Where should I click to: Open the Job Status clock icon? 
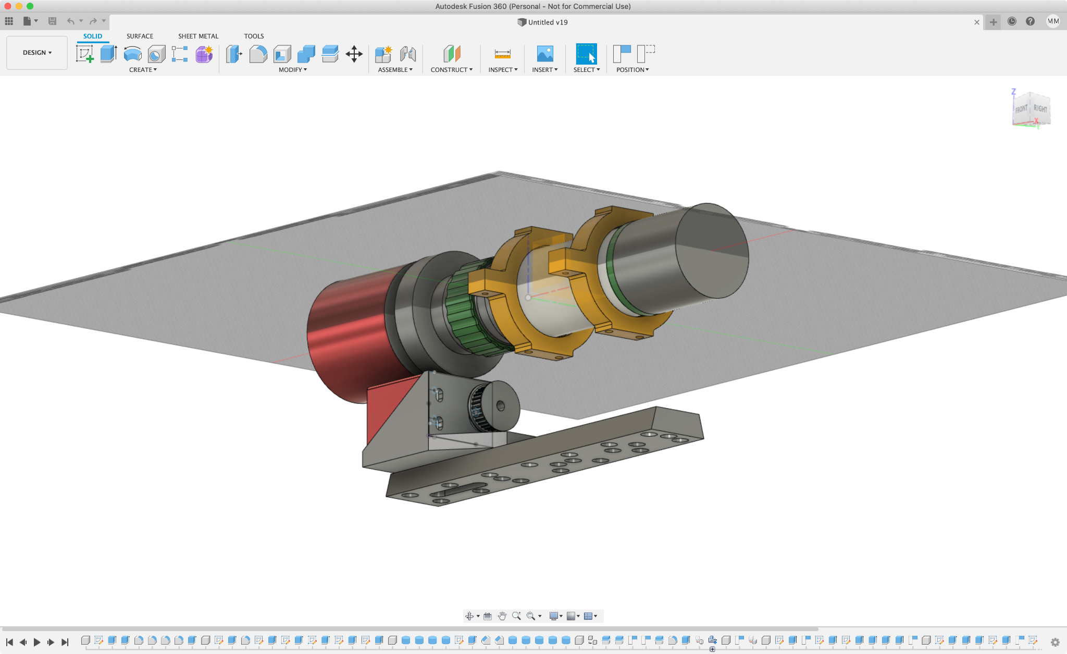tap(1012, 21)
